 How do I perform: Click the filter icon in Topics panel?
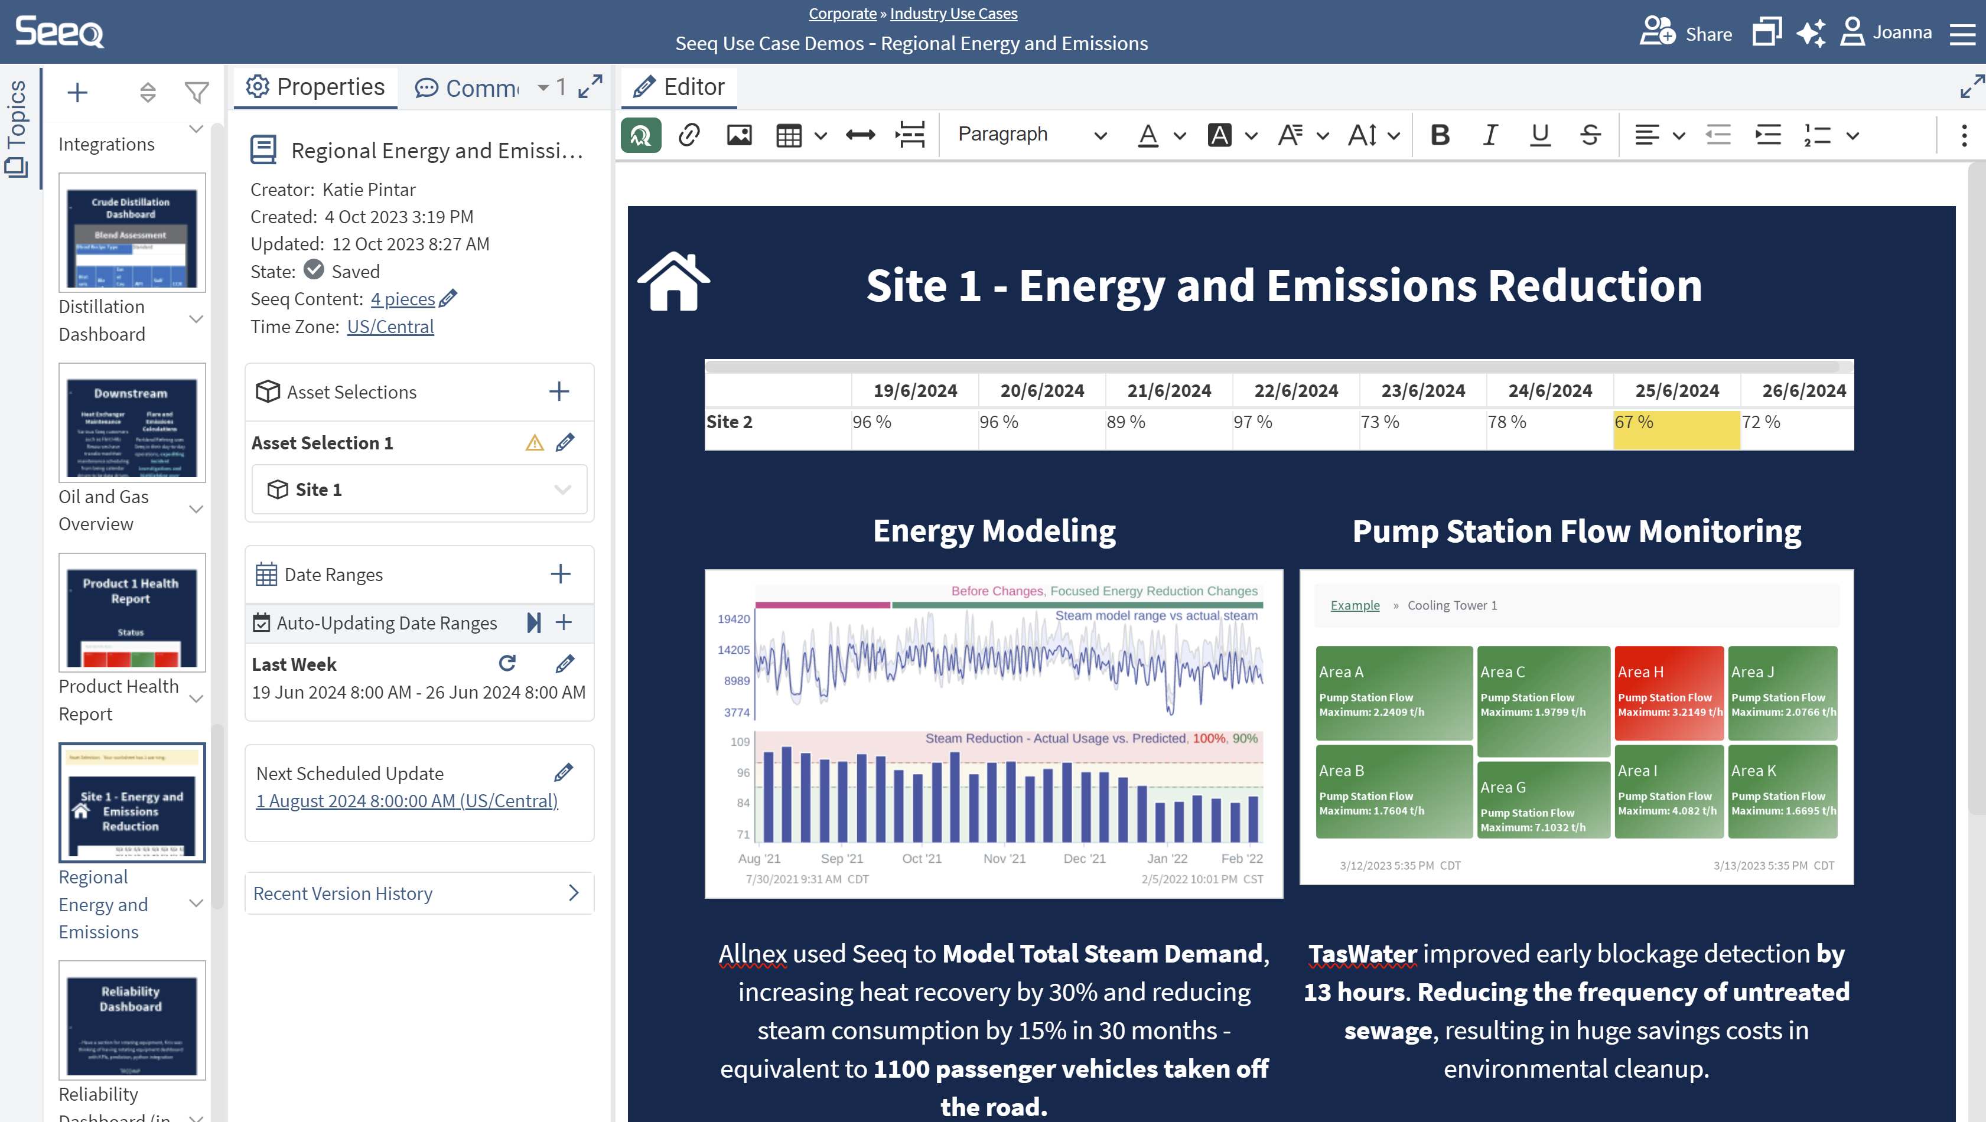click(x=197, y=93)
